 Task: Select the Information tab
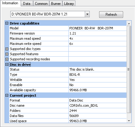10,3
